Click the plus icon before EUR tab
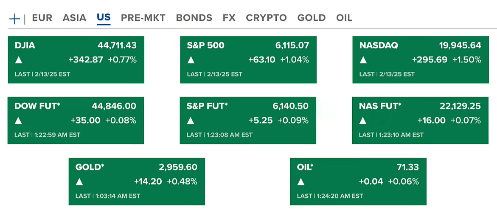Screen dimensions: 497x216 (14, 18)
